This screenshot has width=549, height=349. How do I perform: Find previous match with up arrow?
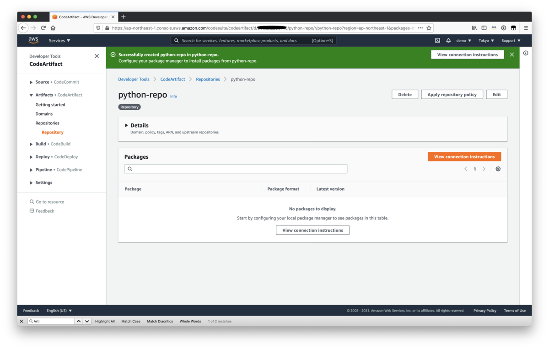coord(79,322)
